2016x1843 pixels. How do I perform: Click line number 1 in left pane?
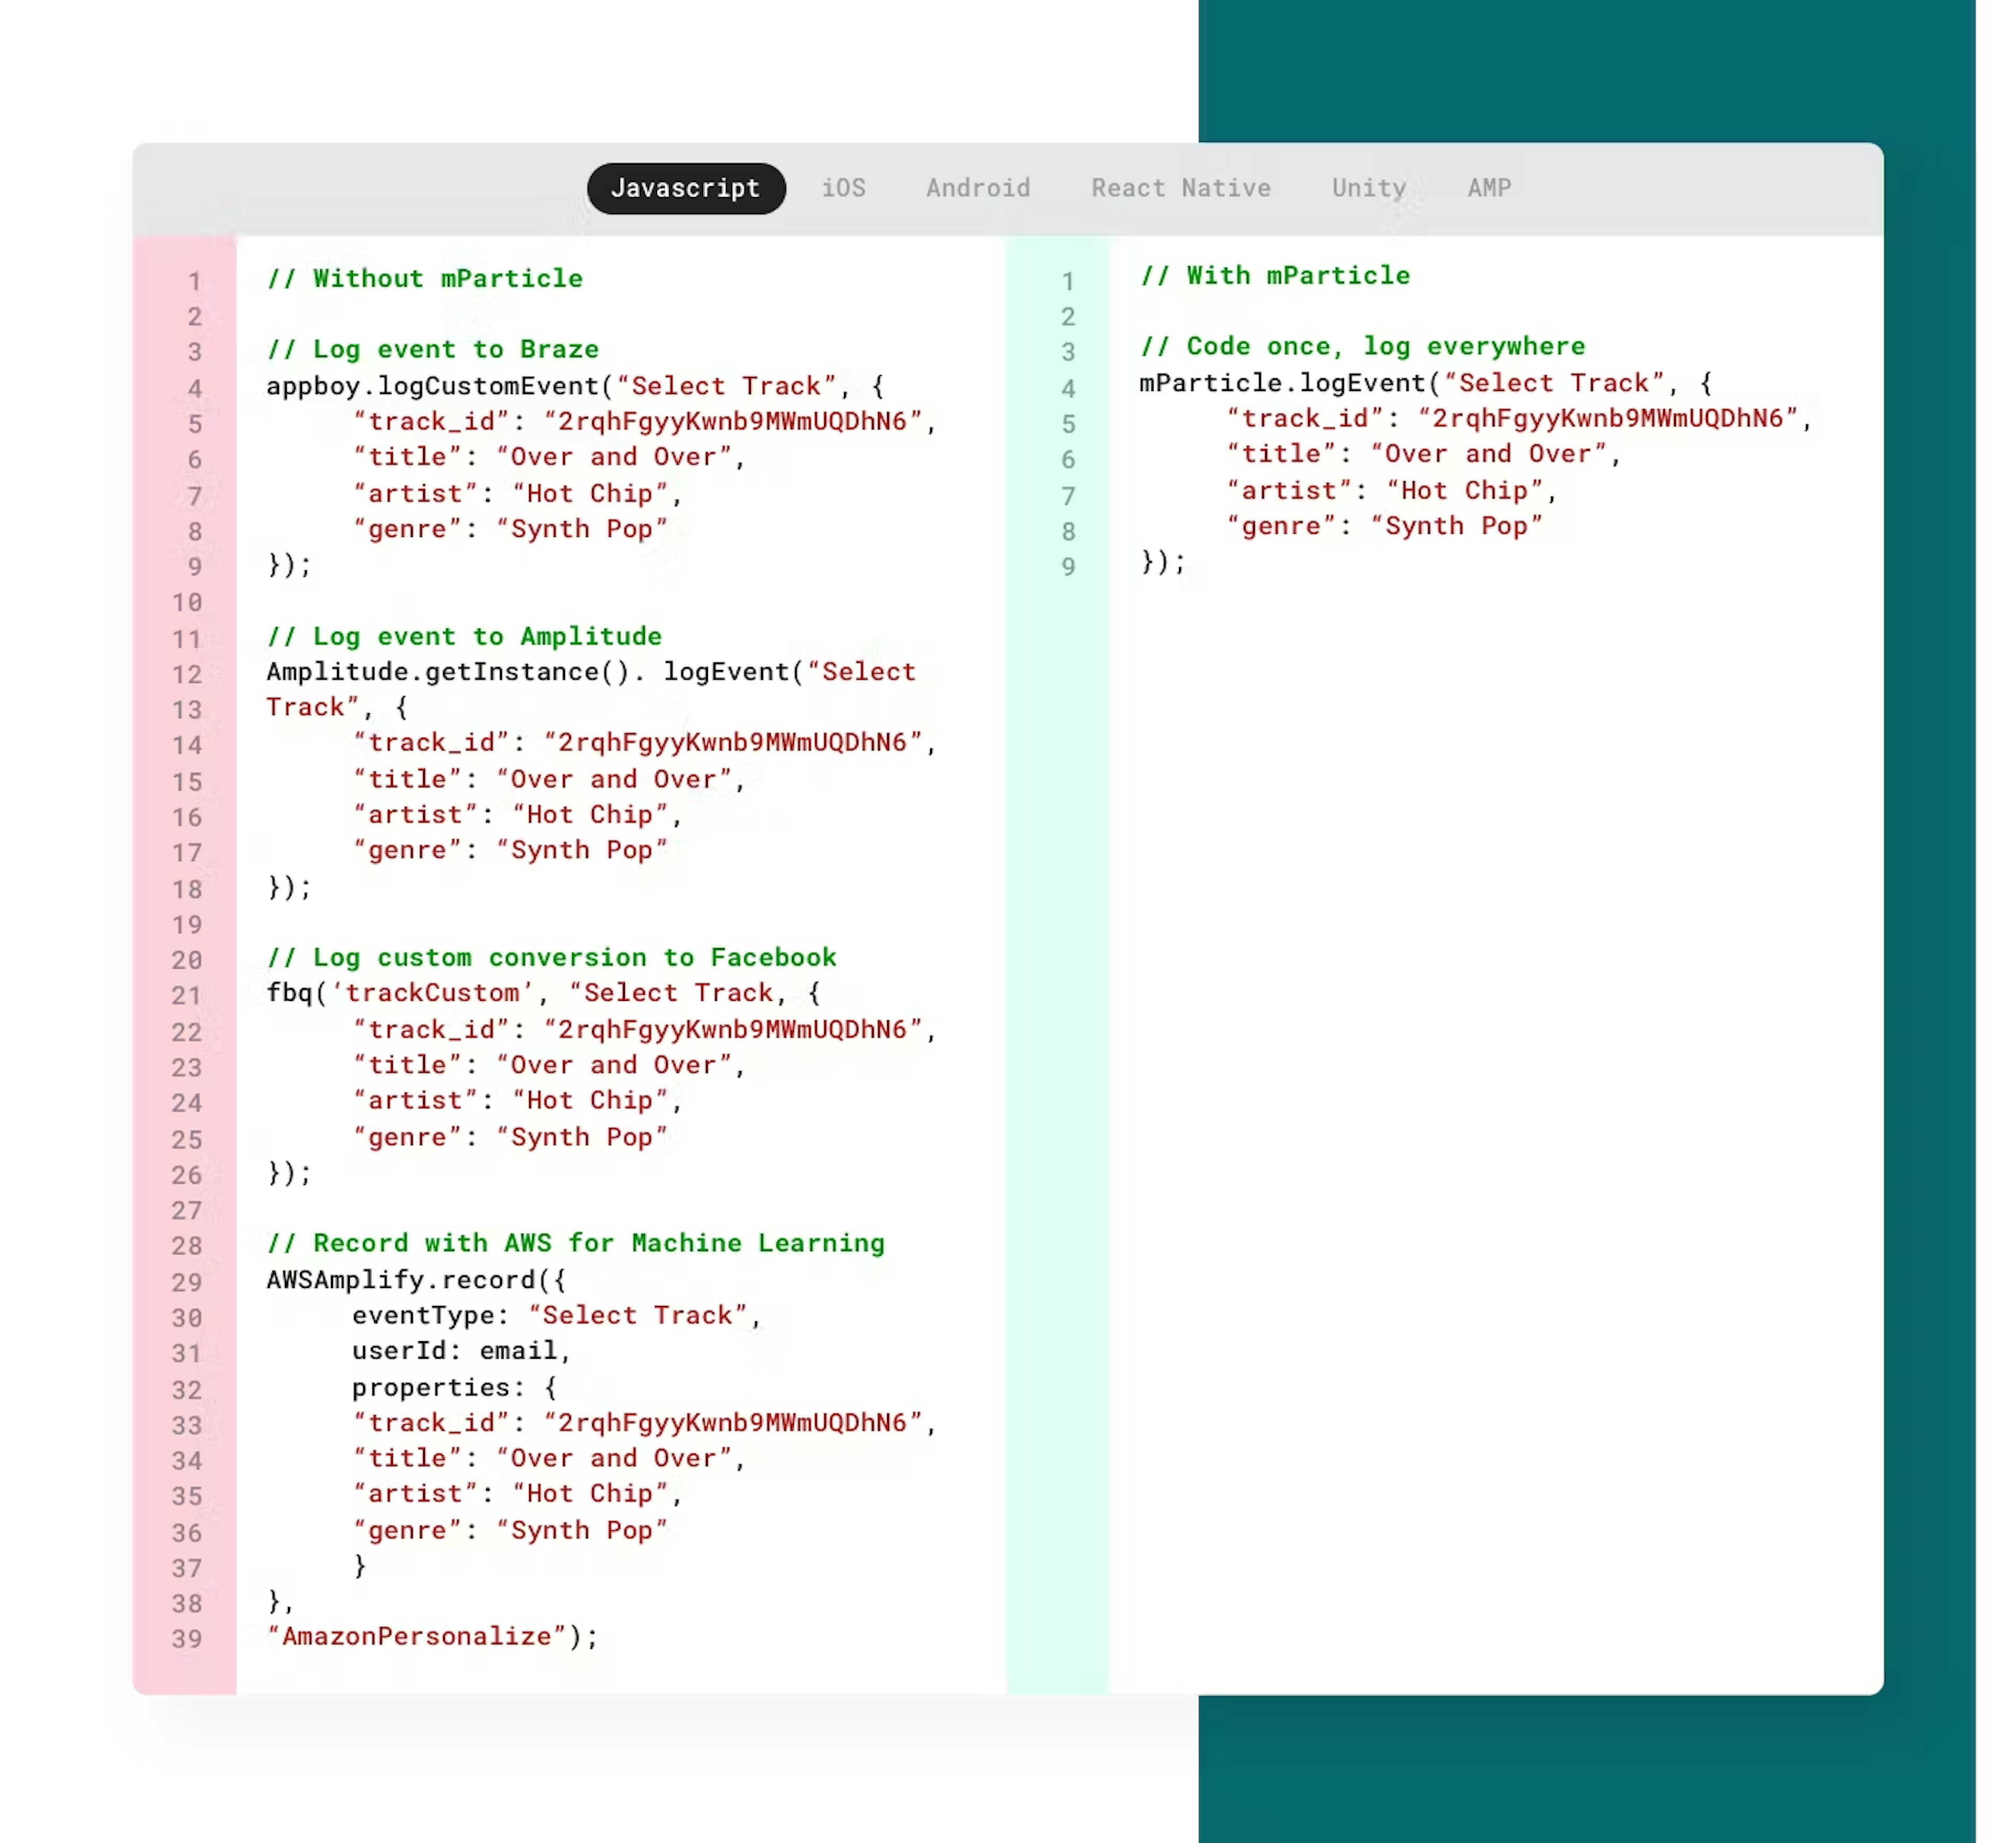point(194,282)
